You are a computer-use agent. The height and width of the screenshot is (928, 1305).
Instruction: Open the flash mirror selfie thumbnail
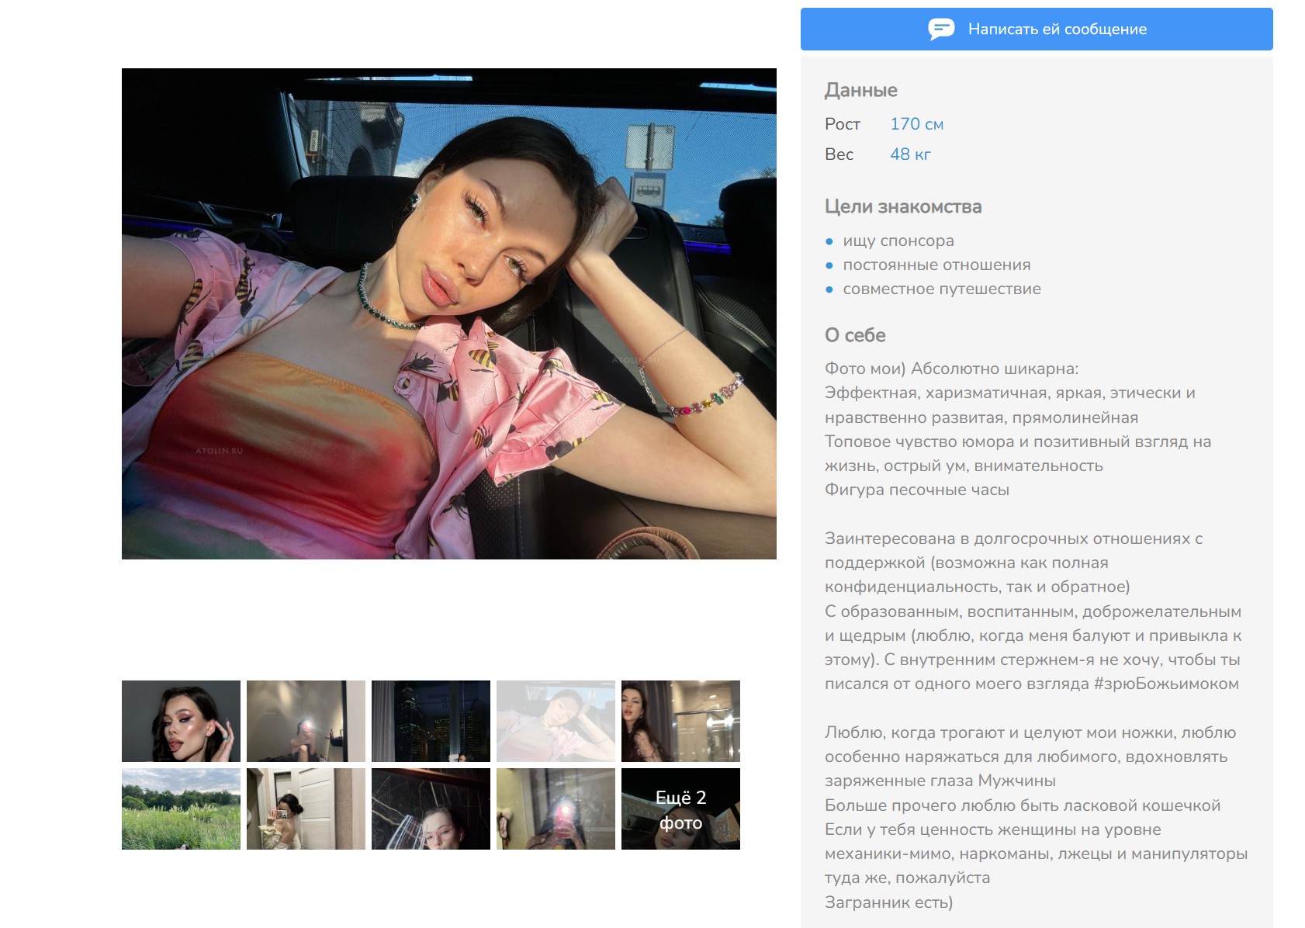[x=556, y=809]
